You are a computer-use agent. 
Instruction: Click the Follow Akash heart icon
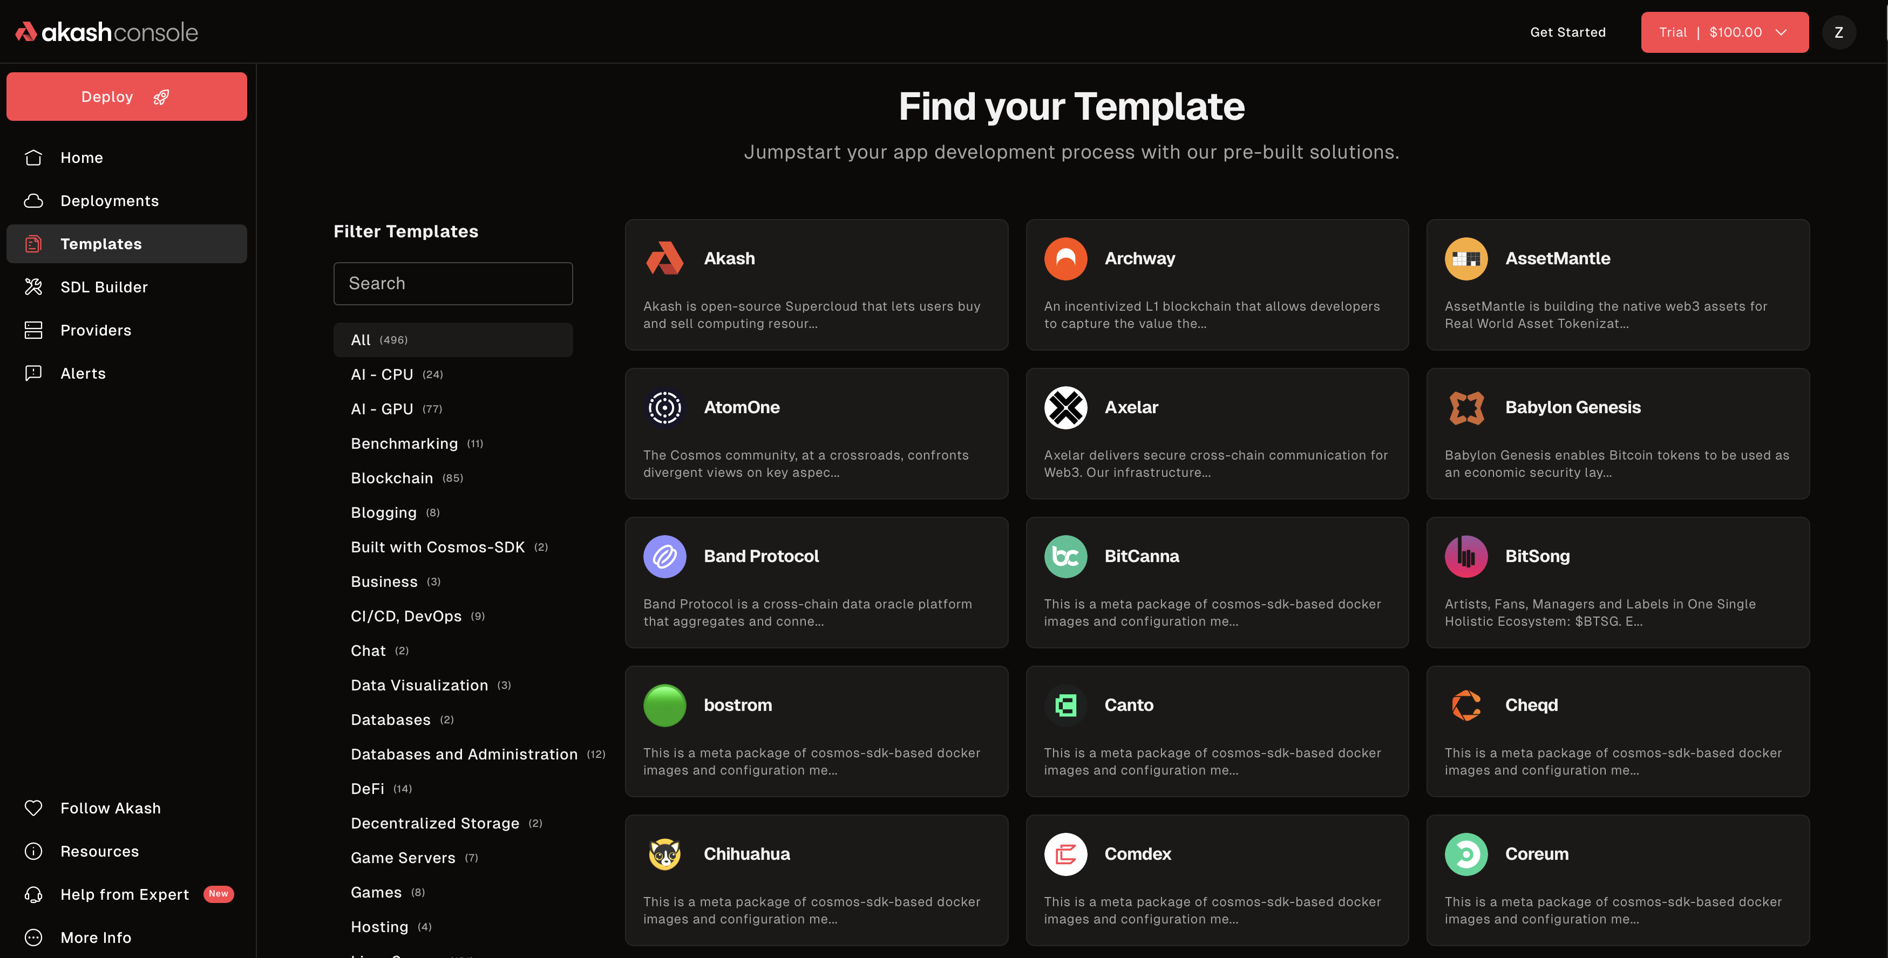point(33,808)
